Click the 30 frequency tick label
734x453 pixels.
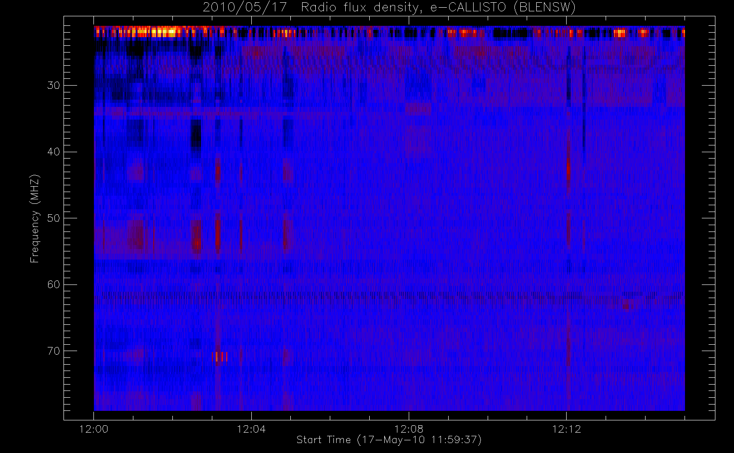54,86
